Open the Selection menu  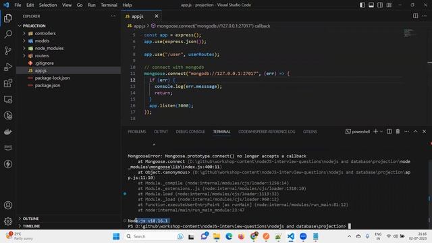coord(48,5)
